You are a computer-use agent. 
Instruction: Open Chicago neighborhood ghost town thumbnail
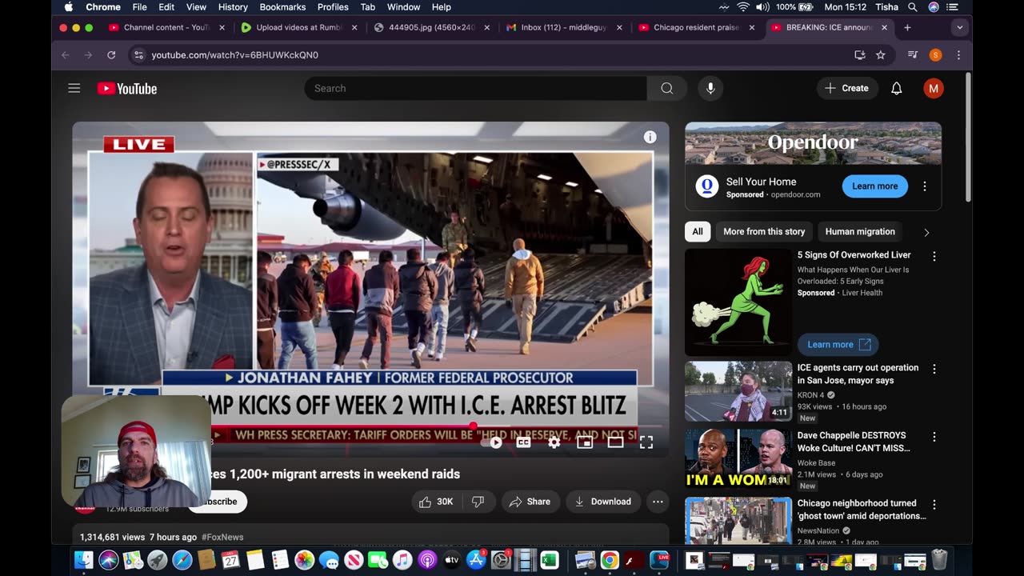click(x=738, y=521)
